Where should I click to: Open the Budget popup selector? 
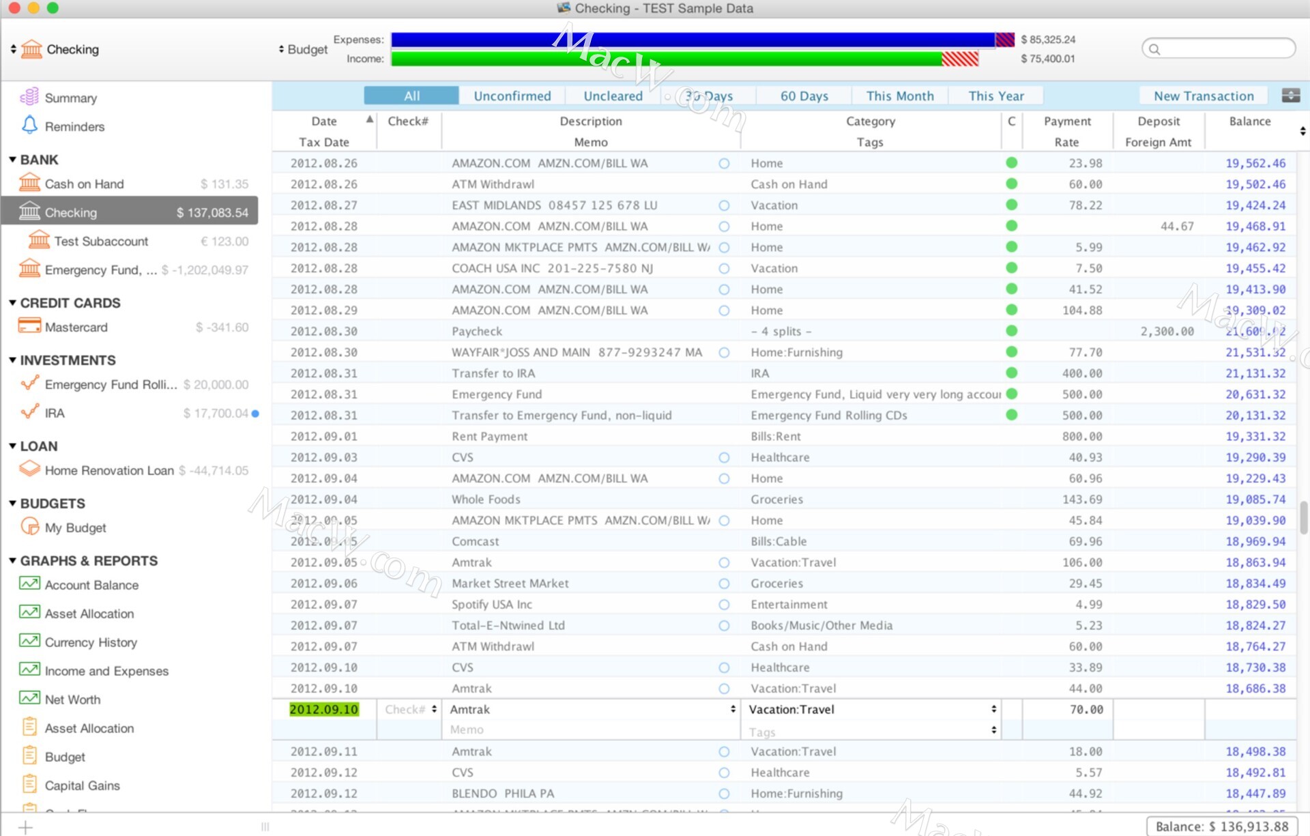pyautogui.click(x=303, y=49)
